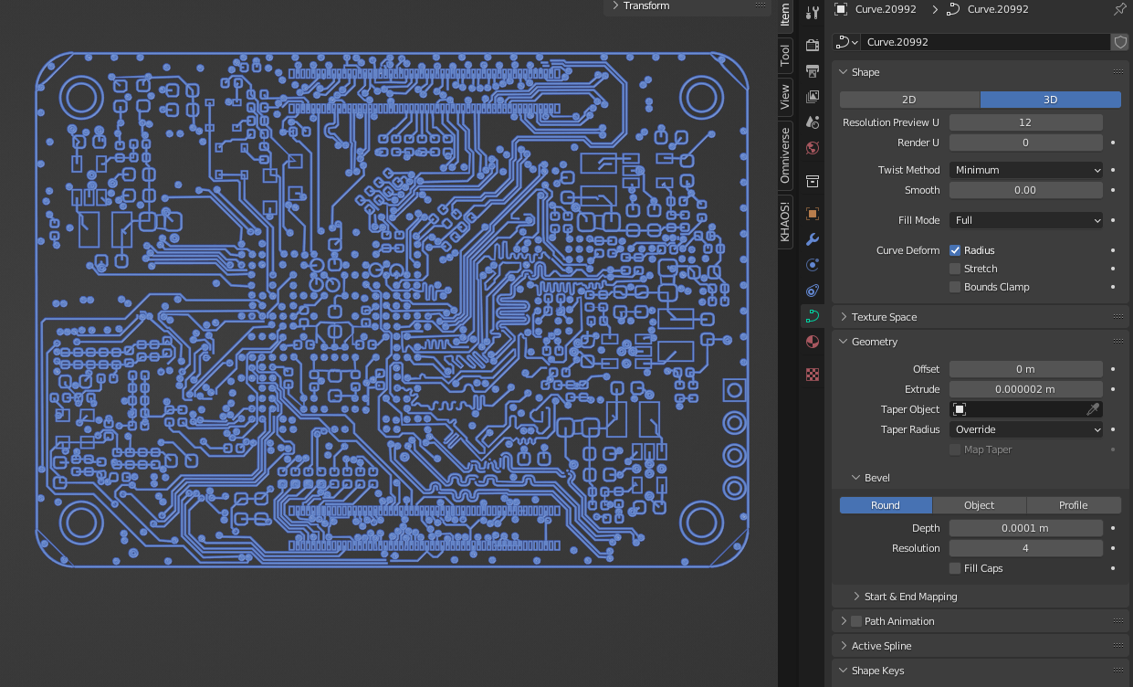Click the Taper Object eyedropper icon
The image size is (1133, 687).
(1093, 409)
